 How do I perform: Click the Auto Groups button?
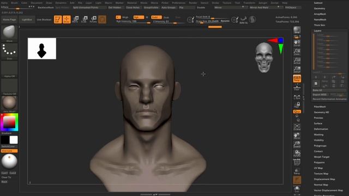[x=169, y=8]
